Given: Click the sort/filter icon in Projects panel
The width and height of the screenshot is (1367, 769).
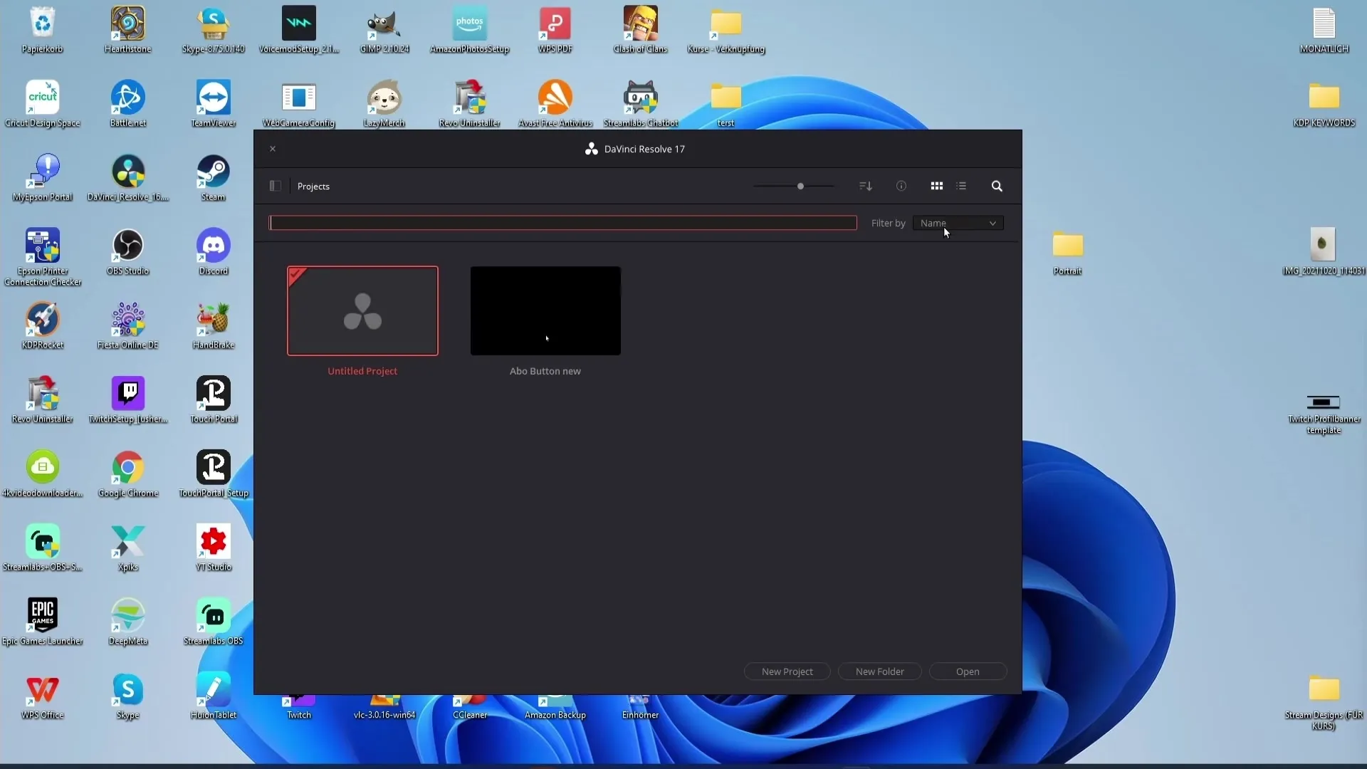Looking at the screenshot, I should pyautogui.click(x=865, y=186).
